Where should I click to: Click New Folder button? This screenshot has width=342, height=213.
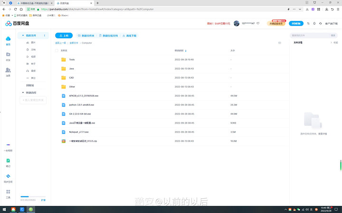(x=86, y=35)
